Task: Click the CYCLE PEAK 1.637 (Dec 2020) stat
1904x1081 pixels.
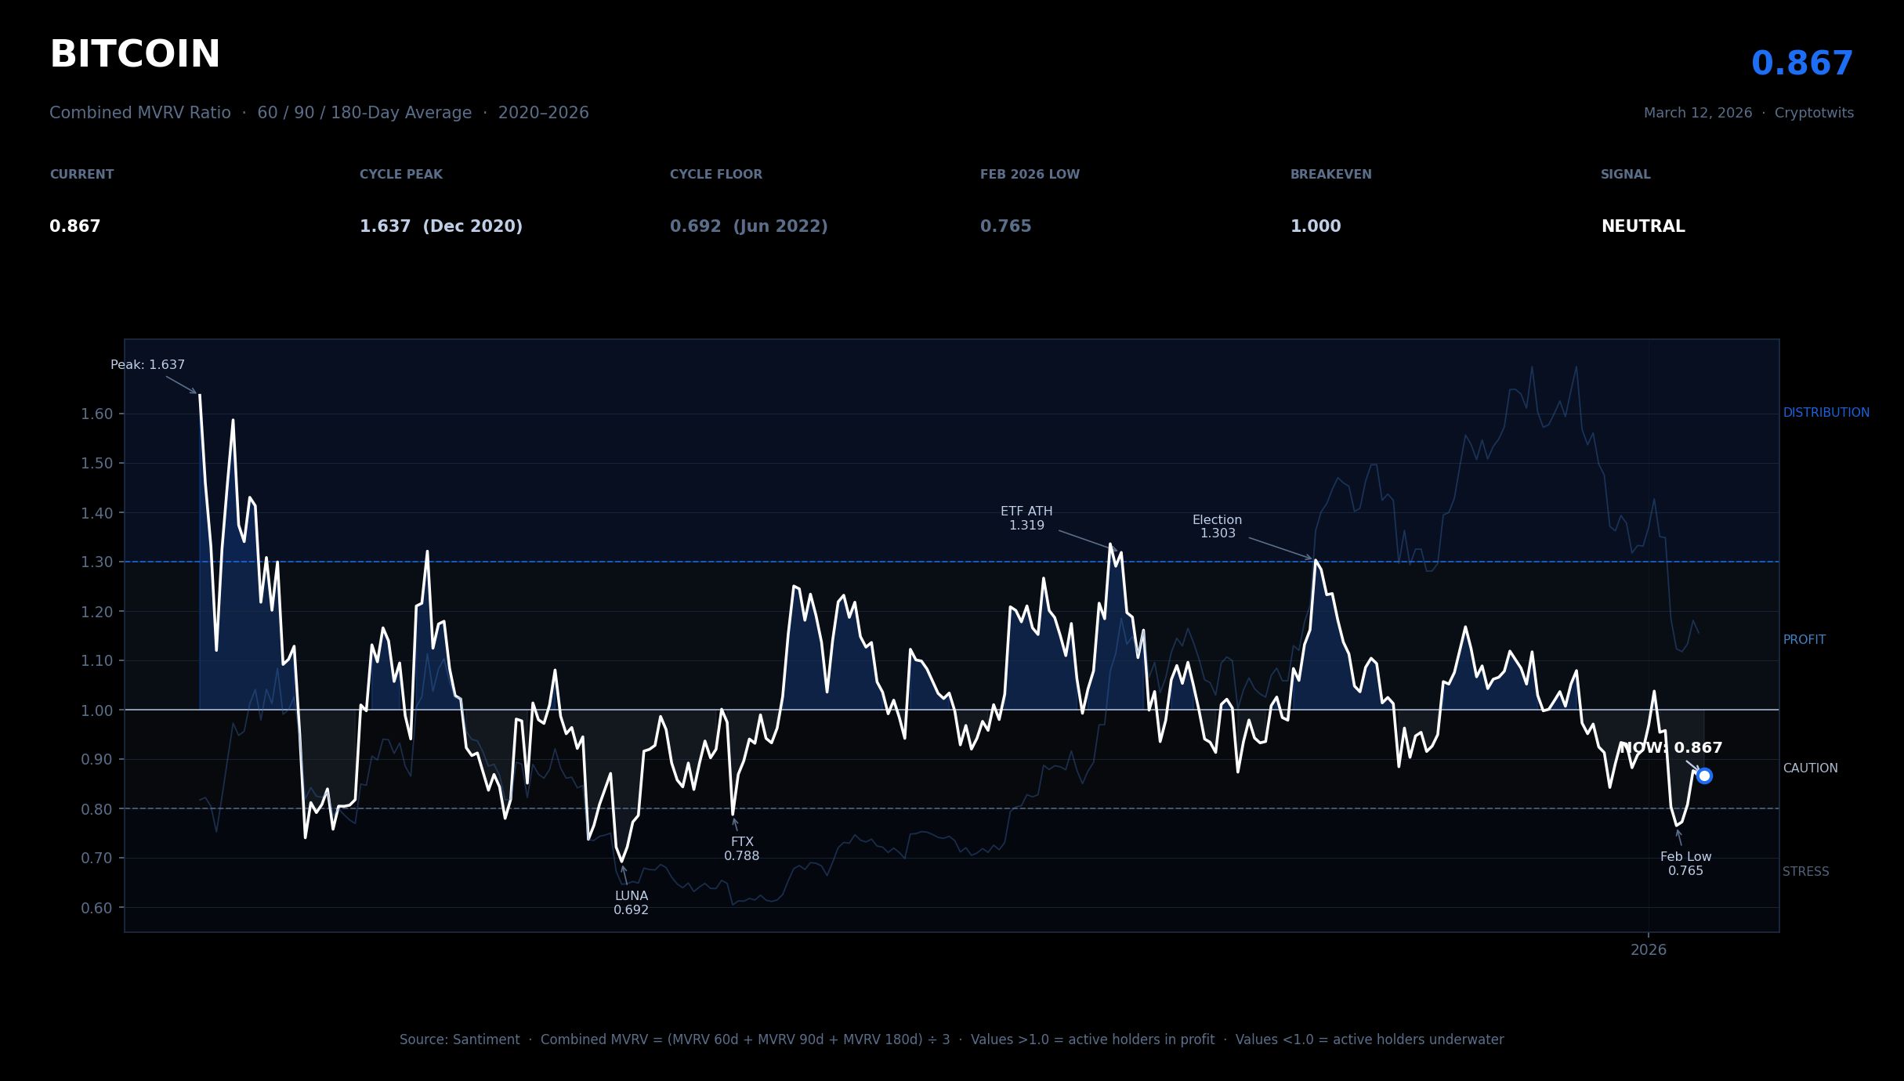Action: pyautogui.click(x=440, y=226)
